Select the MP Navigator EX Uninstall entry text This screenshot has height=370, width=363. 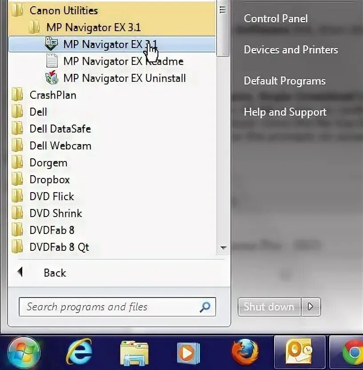pyautogui.click(x=125, y=78)
